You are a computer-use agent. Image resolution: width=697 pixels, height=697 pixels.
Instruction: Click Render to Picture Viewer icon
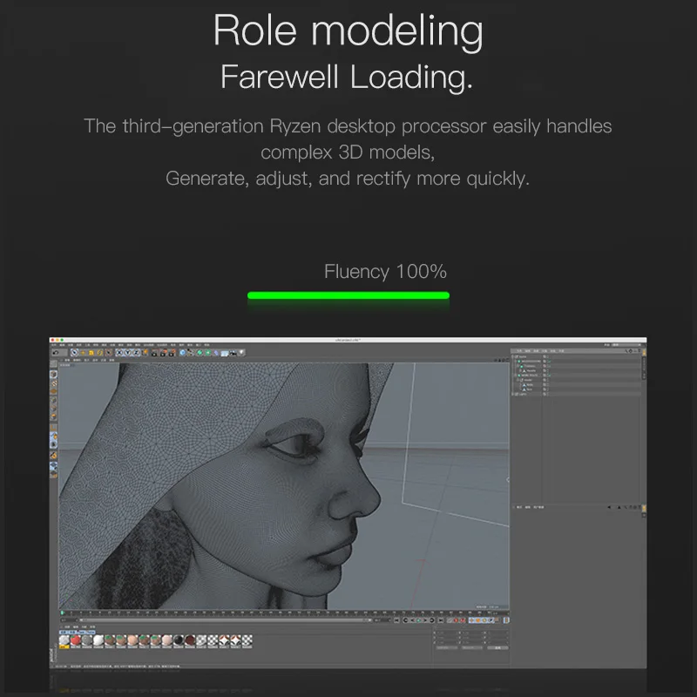coord(163,353)
